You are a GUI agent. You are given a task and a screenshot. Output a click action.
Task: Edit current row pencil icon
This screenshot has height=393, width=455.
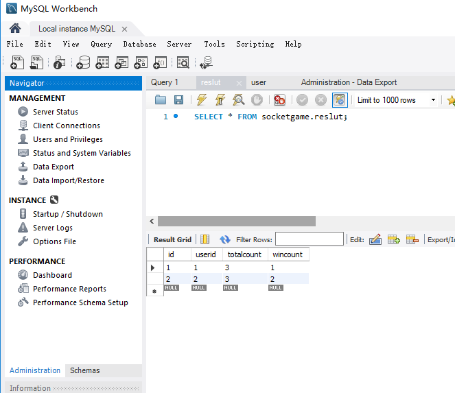tap(375, 239)
